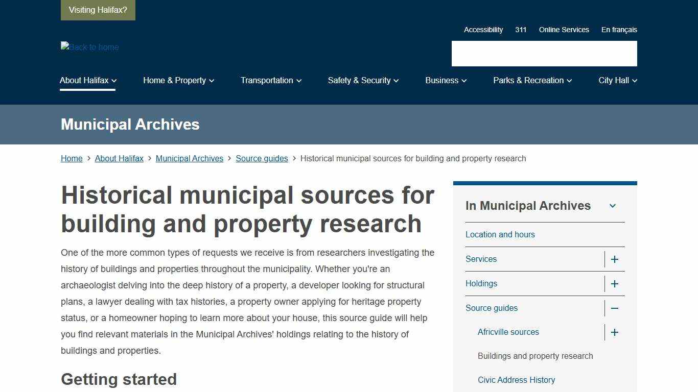698x392 pixels.
Task: Follow the Home breadcrumb link
Action: pyautogui.click(x=72, y=158)
